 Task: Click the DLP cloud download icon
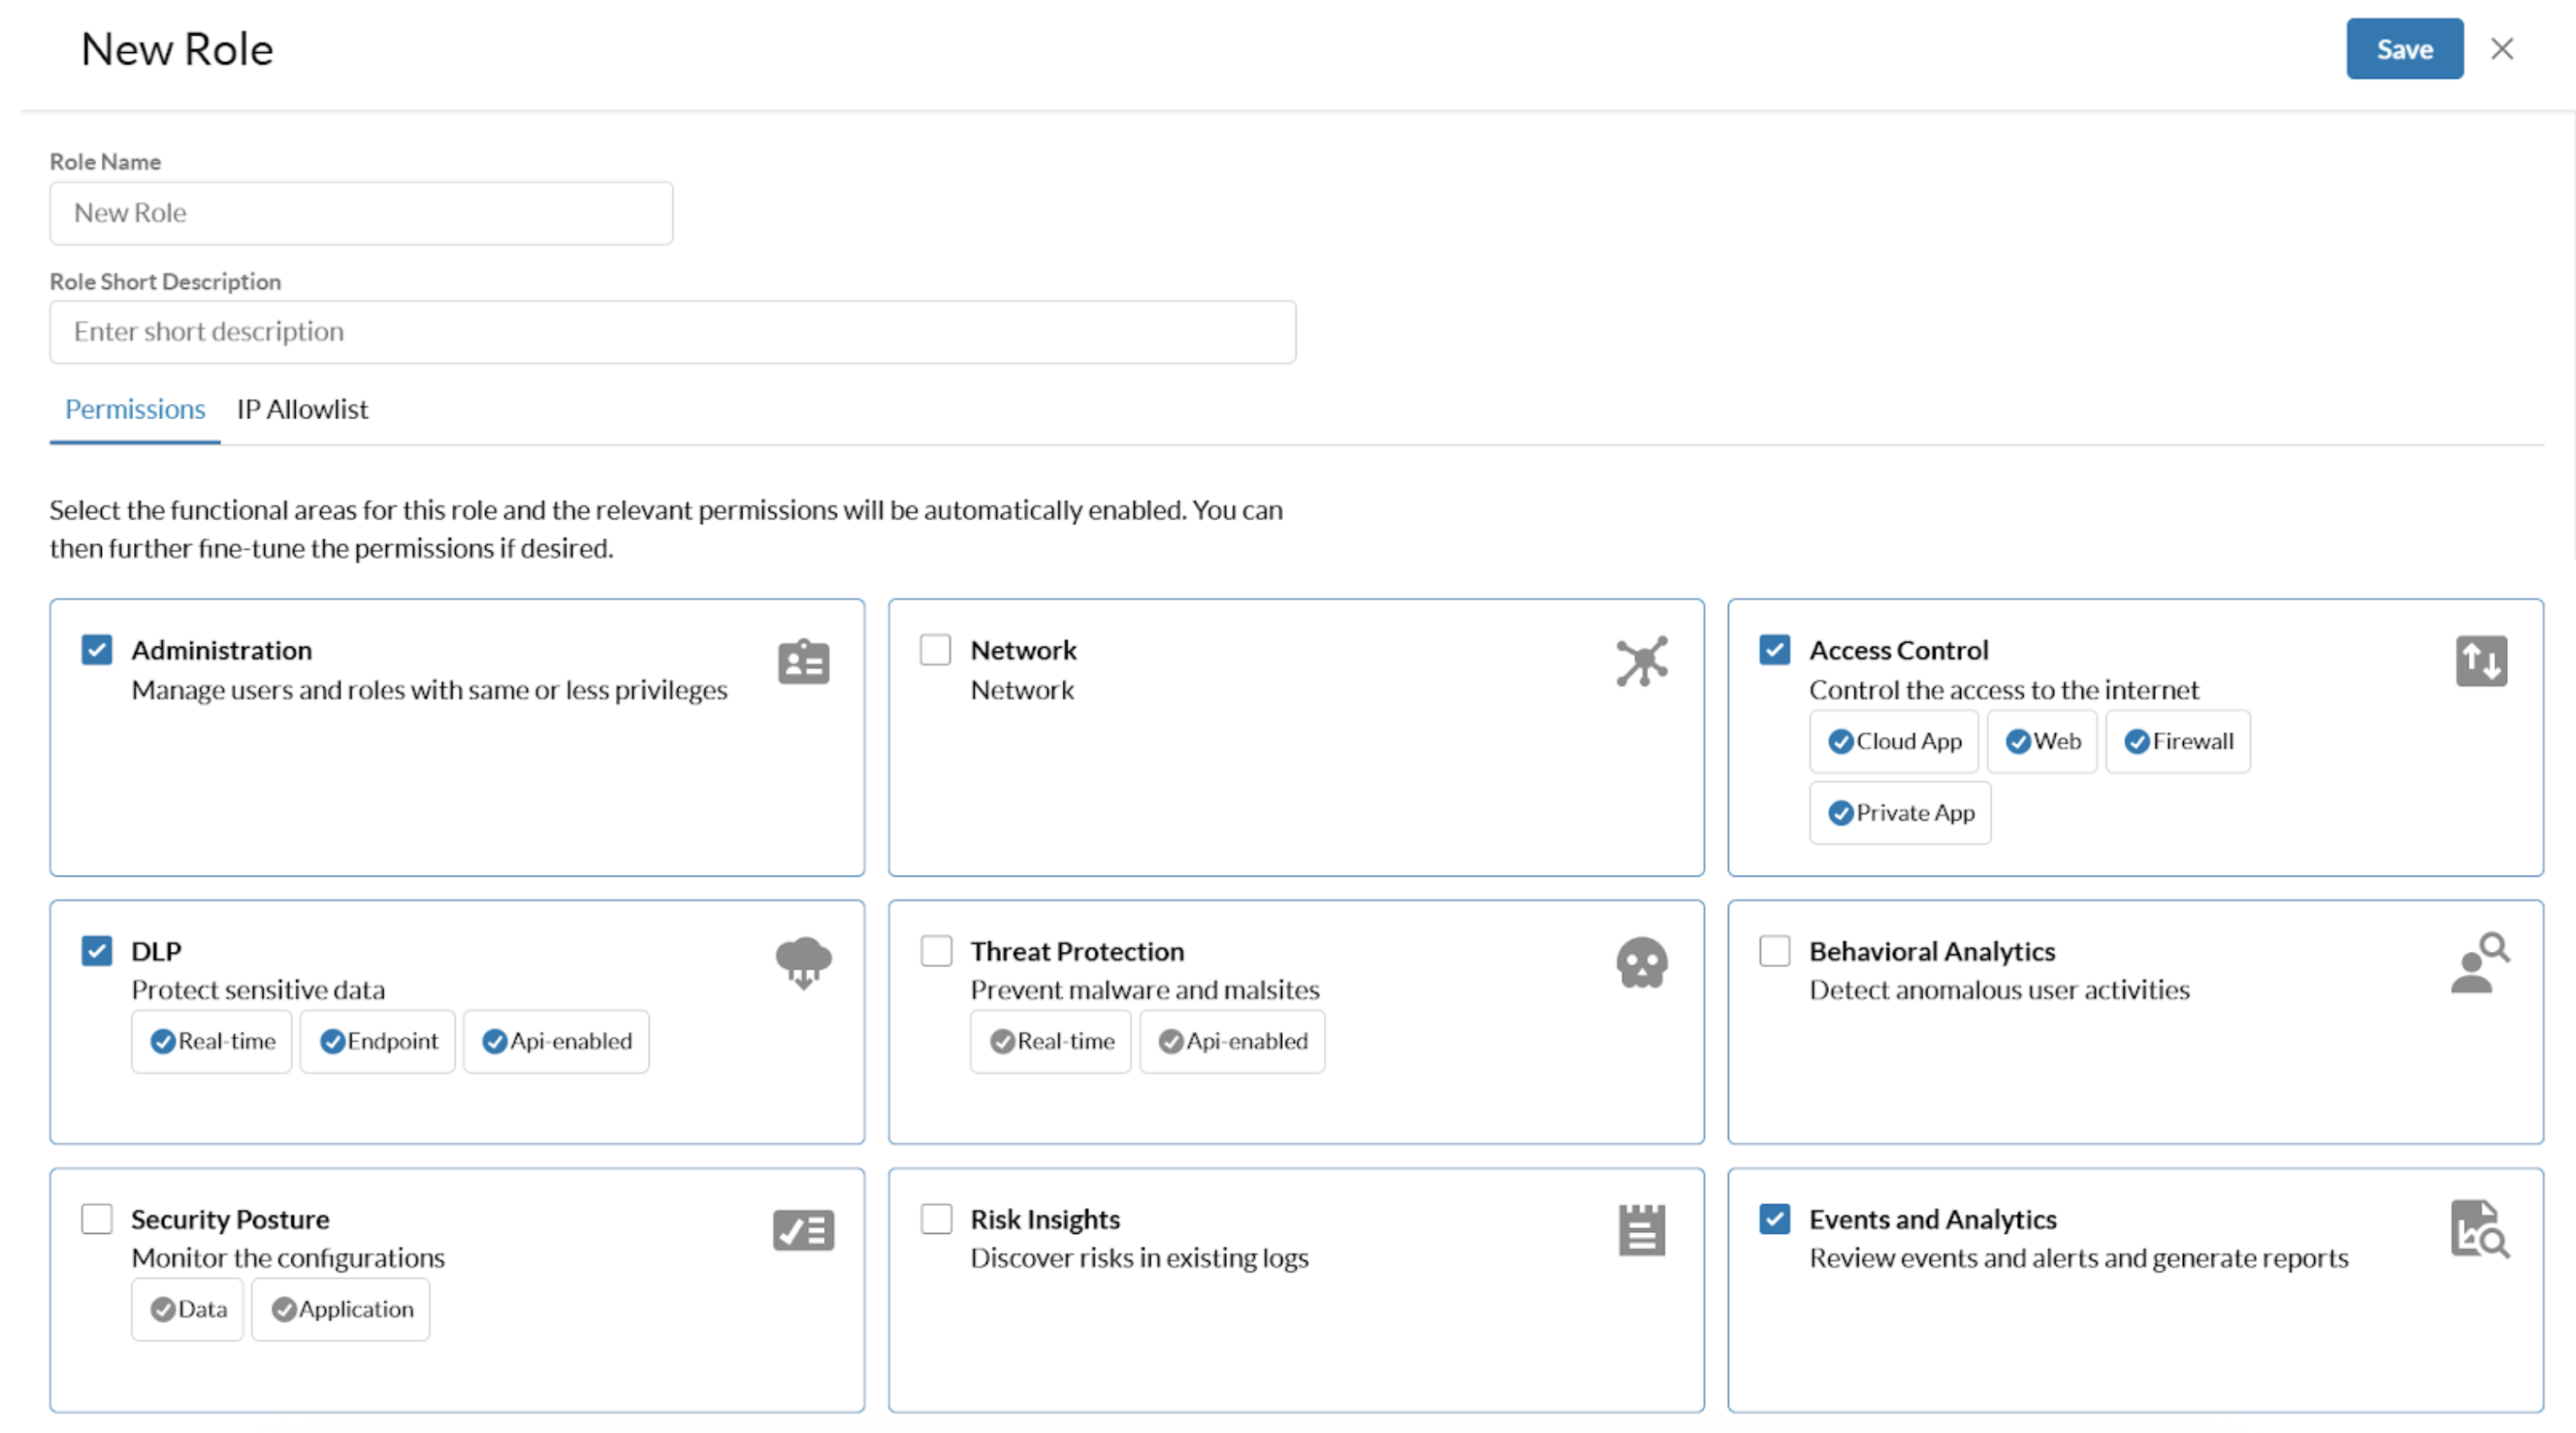[803, 962]
